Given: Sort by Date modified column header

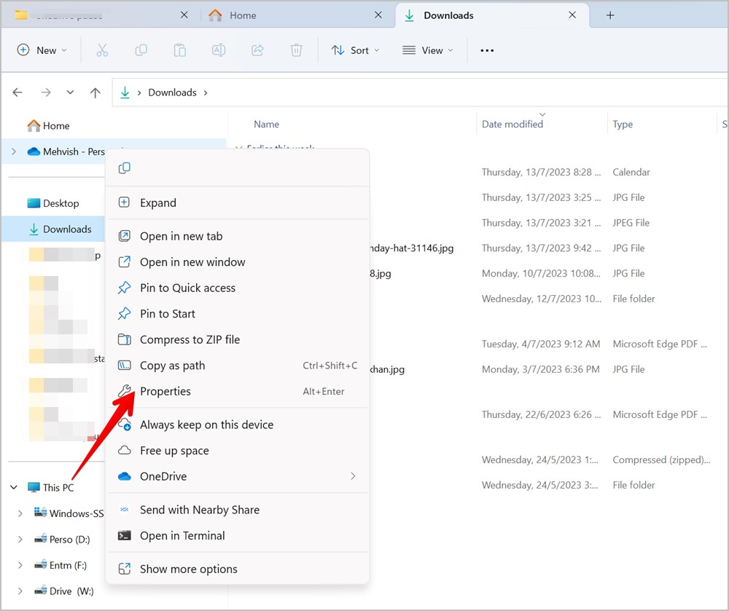Looking at the screenshot, I should click(512, 124).
